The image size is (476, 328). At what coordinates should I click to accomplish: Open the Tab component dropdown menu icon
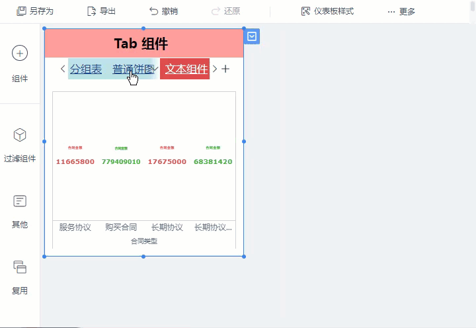tap(252, 37)
